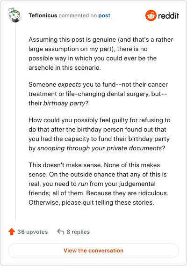This screenshot has width=187, height=266.
Task: Click the italic word "run"
Action: tap(83, 184)
